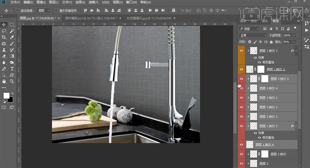Image resolution: width=310 pixels, height=168 pixels.
Task: Open the 窗口(W) menu
Action: [131, 2]
